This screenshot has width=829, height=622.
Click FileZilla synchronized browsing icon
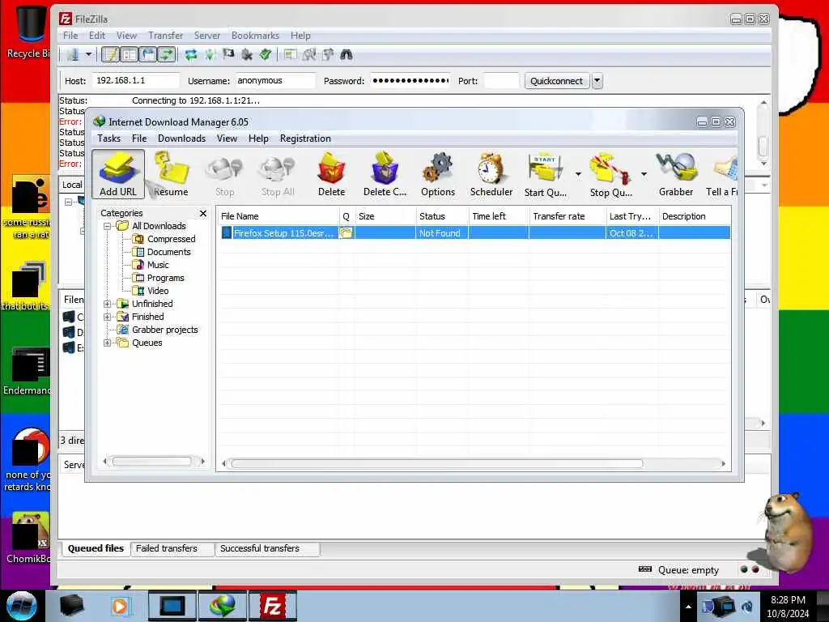click(x=328, y=54)
